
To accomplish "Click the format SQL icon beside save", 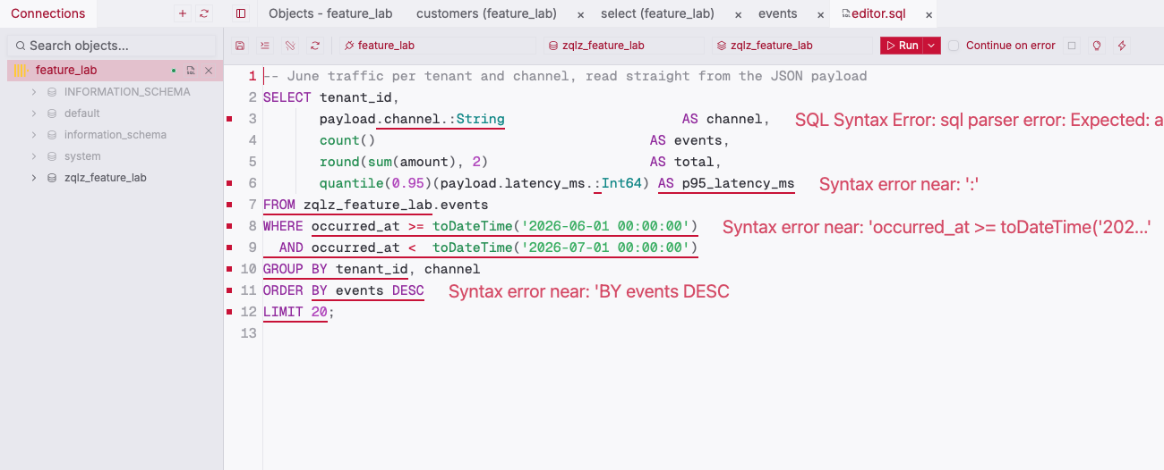I will pos(265,46).
